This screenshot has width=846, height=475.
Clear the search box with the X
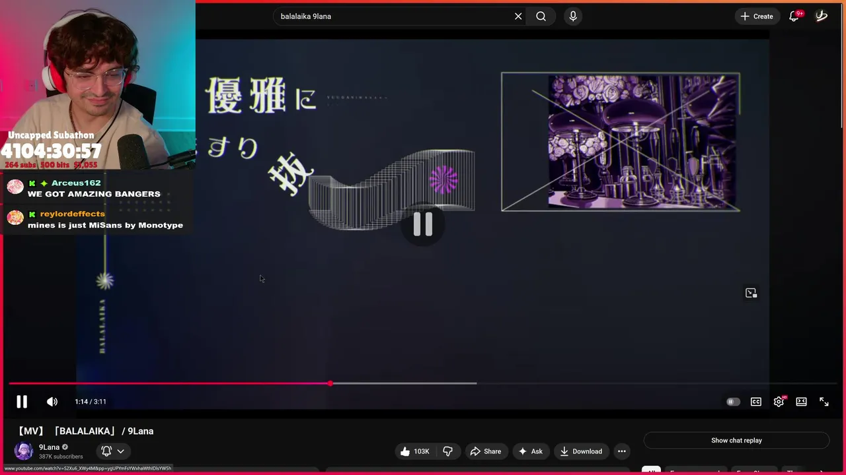518,16
